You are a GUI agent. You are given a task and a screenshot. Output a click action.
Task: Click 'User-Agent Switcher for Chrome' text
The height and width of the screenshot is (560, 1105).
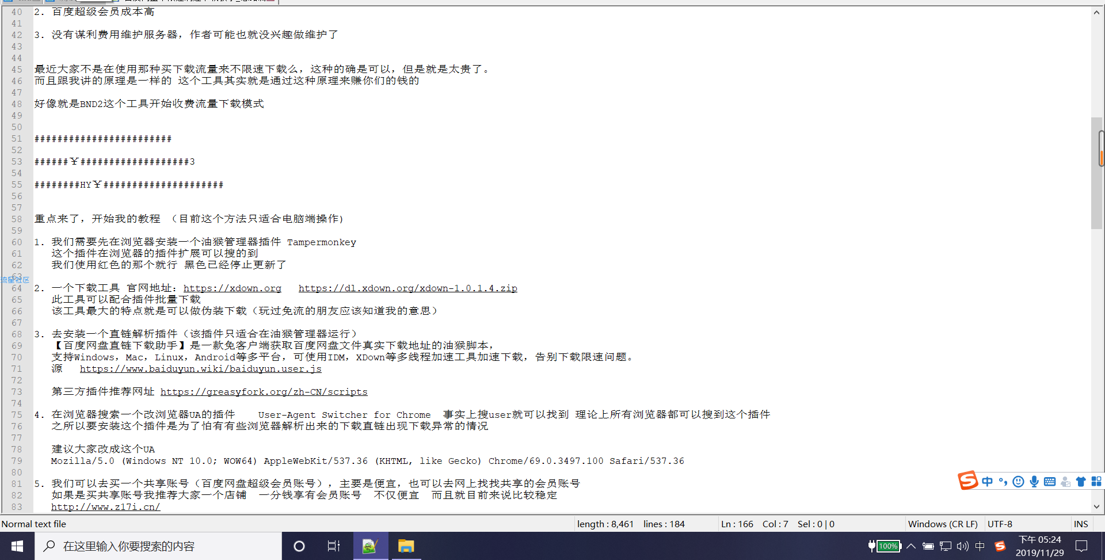[x=344, y=415]
